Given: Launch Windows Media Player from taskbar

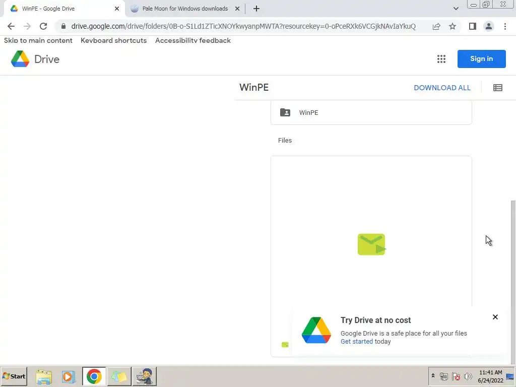Looking at the screenshot, I should pos(69,377).
